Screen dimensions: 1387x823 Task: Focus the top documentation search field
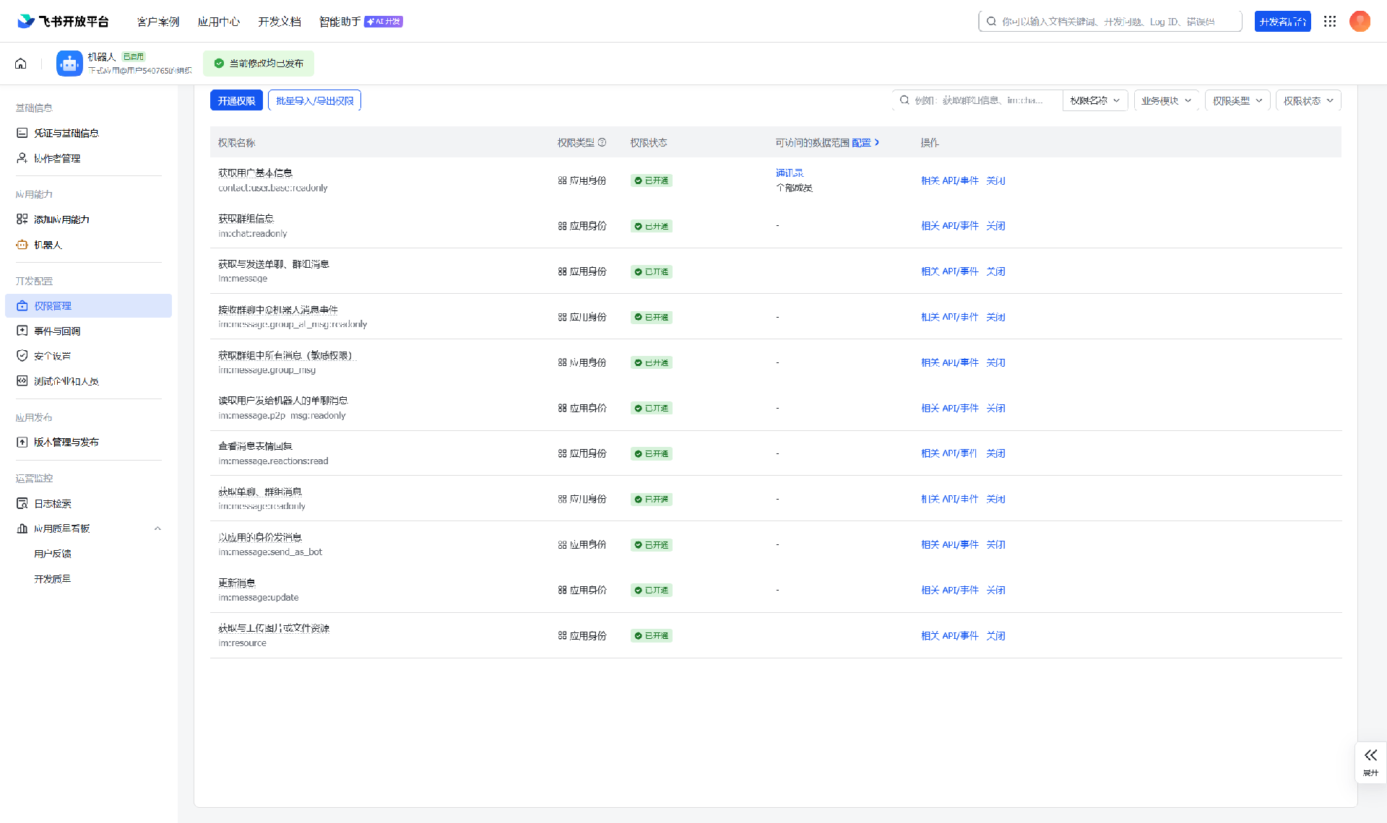click(1112, 22)
